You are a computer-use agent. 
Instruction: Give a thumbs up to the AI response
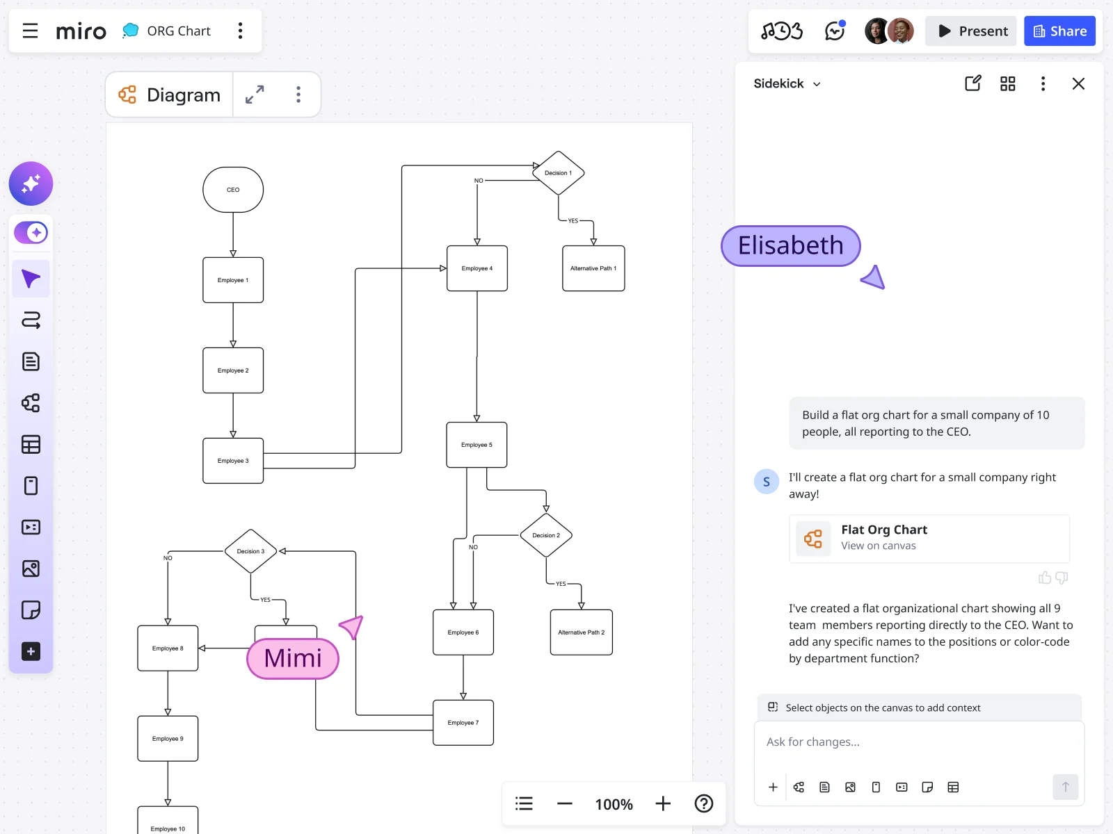pos(1045,578)
